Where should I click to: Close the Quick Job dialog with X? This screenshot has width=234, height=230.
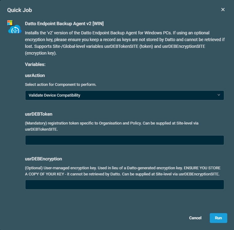coord(223,10)
